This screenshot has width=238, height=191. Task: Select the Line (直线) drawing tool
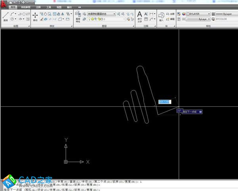click(x=6, y=16)
